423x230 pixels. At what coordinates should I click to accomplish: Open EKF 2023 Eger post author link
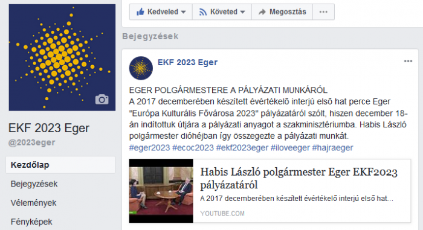pos(187,62)
